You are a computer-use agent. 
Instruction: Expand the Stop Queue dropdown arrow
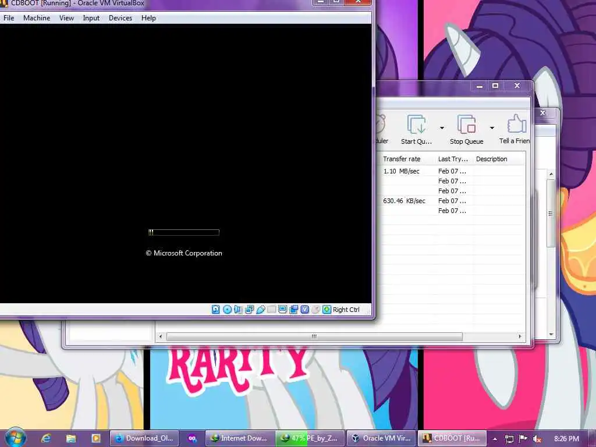[491, 127]
